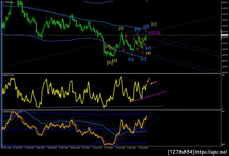The height and width of the screenshot is (156, 229).
Task: Select the blue (a) wave label
Action: click(x=131, y=59)
